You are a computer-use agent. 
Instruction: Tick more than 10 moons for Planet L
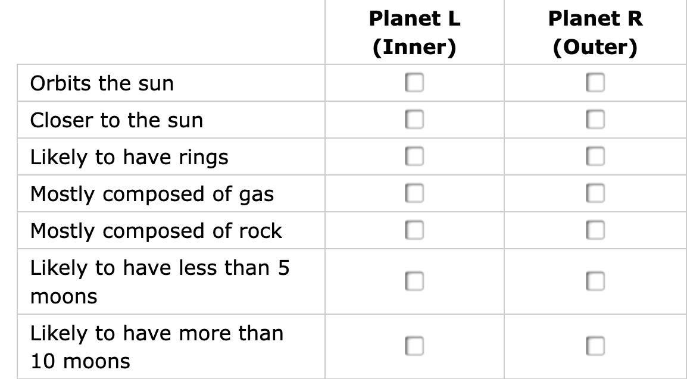click(414, 346)
